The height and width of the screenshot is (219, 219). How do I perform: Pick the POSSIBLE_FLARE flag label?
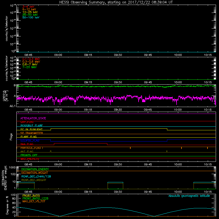31,126
